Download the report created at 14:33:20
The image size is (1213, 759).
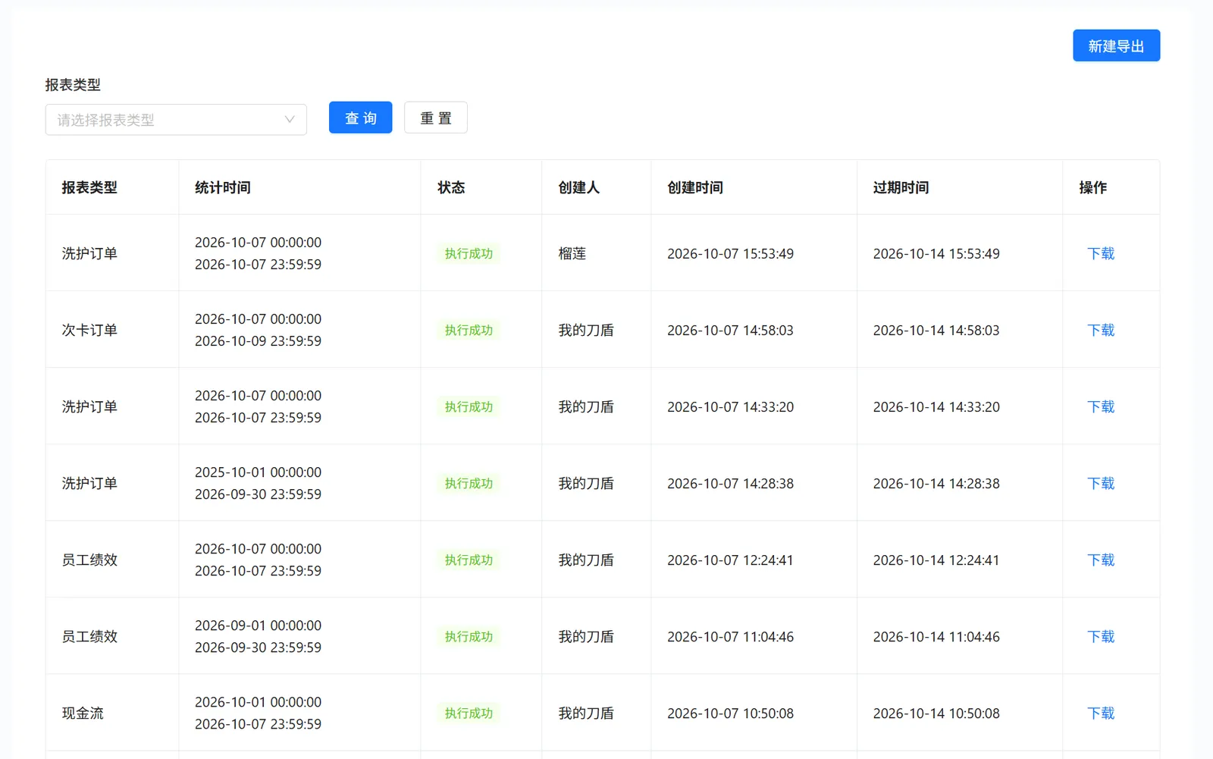pos(1101,406)
